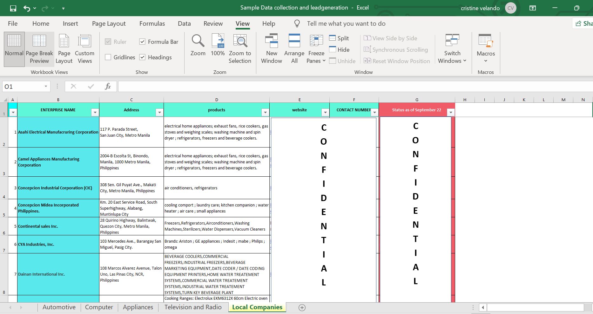The width and height of the screenshot is (593, 314).
Task: Open the column A filter dropdown
Action: [x=13, y=112]
